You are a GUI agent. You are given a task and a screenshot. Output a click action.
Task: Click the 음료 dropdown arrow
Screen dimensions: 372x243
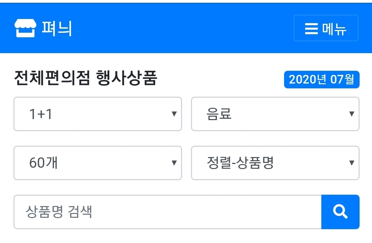point(352,114)
